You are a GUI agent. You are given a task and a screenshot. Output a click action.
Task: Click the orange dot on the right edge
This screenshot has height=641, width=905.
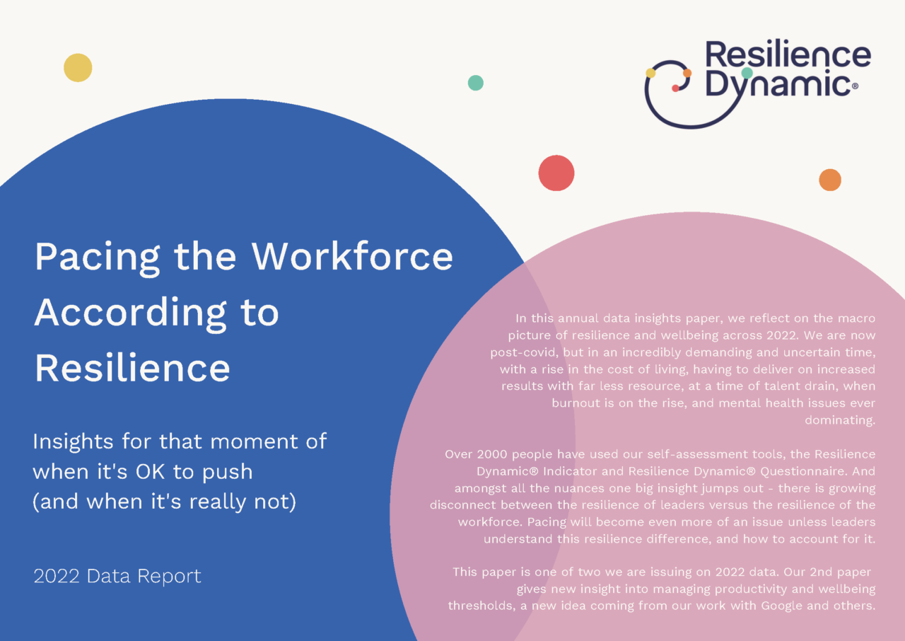(829, 181)
